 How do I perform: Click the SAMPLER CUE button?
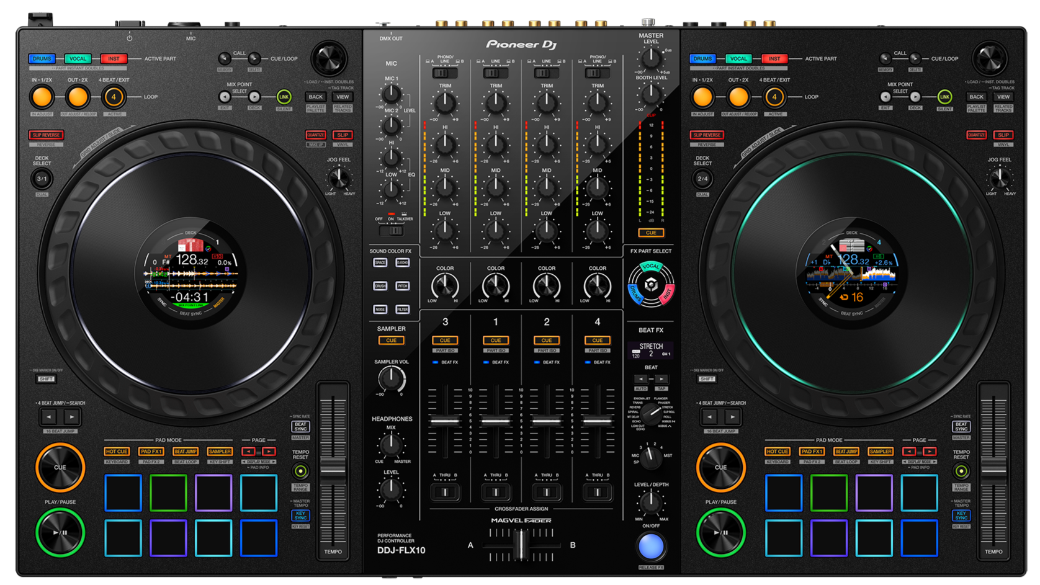pos(392,340)
